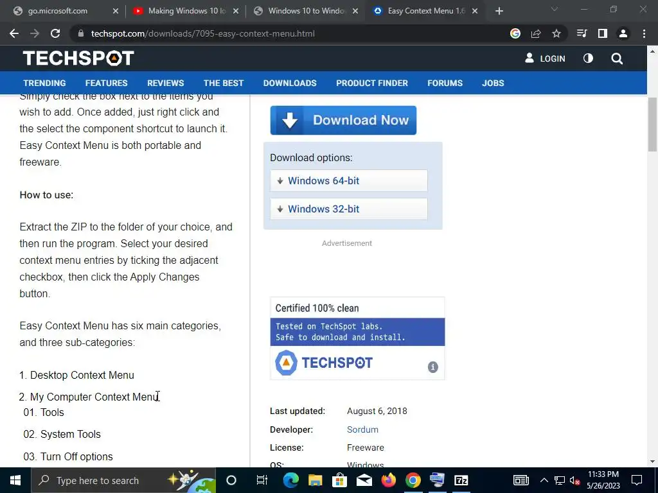Open the PRODUCT FINDER menu
Image resolution: width=658 pixels, height=493 pixels.
click(372, 83)
